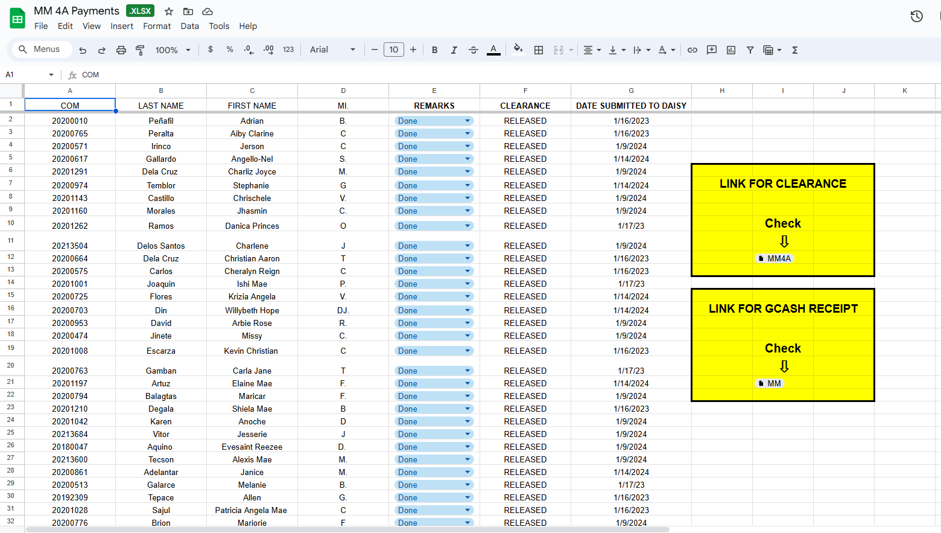Click cell with last name Gallardo
The width and height of the screenshot is (941, 533).
click(161, 159)
